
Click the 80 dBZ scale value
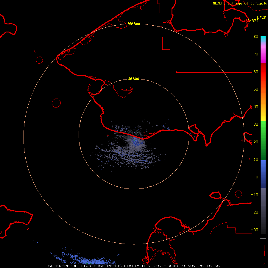coord(256,36)
